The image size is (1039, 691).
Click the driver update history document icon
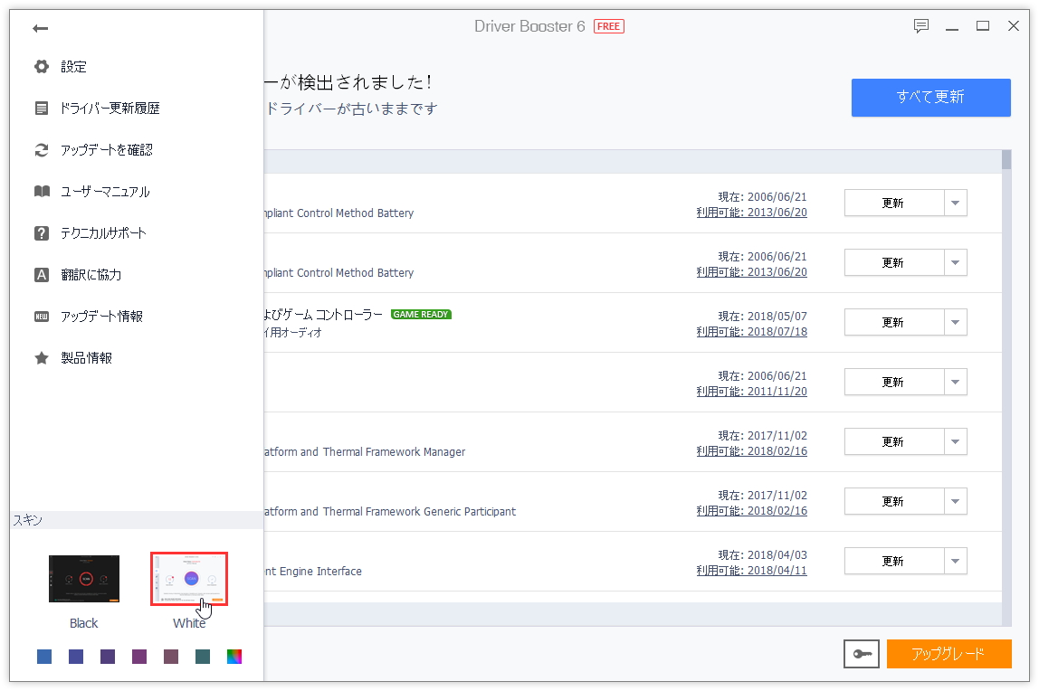42,108
